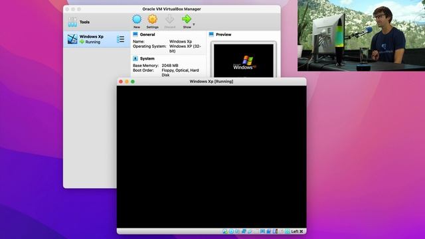425x239 pixels.
Task: Open Tools in VirtualBox Manager
Action: click(x=78, y=22)
